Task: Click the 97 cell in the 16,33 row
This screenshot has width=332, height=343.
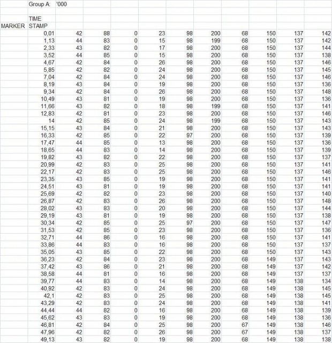Action: [x=180, y=136]
